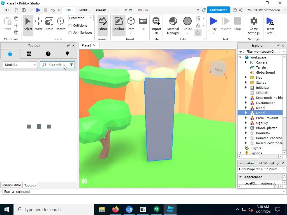
Task: Expand the PremiumRoom model
Action: [246, 118]
